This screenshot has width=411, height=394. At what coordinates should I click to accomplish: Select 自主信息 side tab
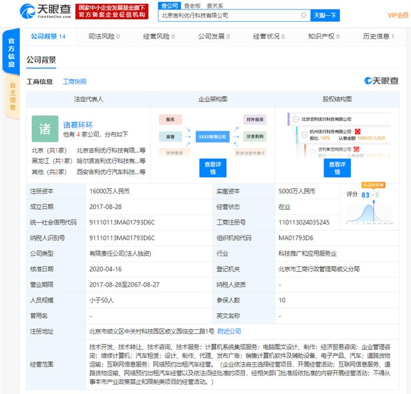coord(12,97)
